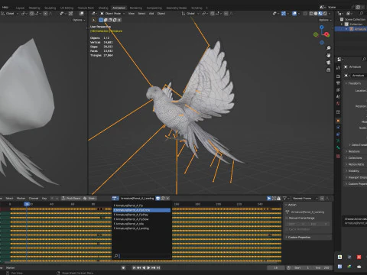Click the viewport pan hand icon
The height and width of the screenshot is (275, 367).
pyautogui.click(x=329, y=55)
